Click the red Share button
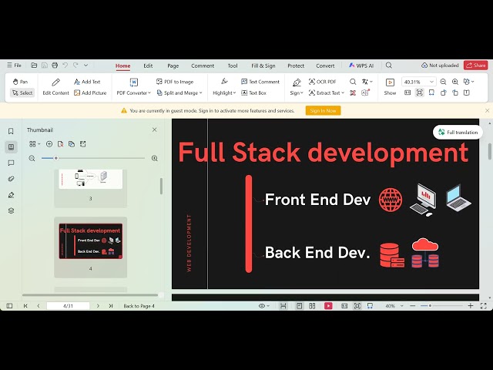This screenshot has width=493, height=370. click(475, 65)
